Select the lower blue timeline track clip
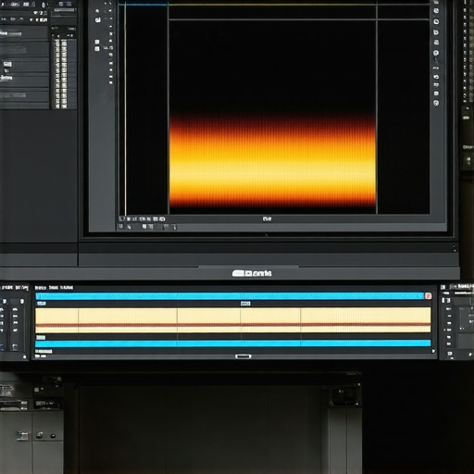Screen dimensions: 474x474 click(x=233, y=343)
